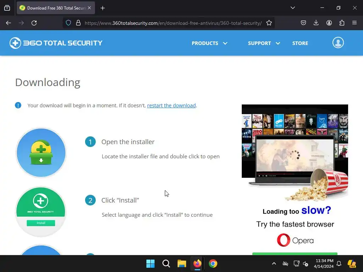Screen dimensions: 363x272
Task: Click the Downloading page heading
Action: (48, 82)
